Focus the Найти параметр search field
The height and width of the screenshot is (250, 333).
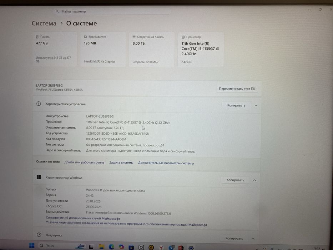coord(112,11)
